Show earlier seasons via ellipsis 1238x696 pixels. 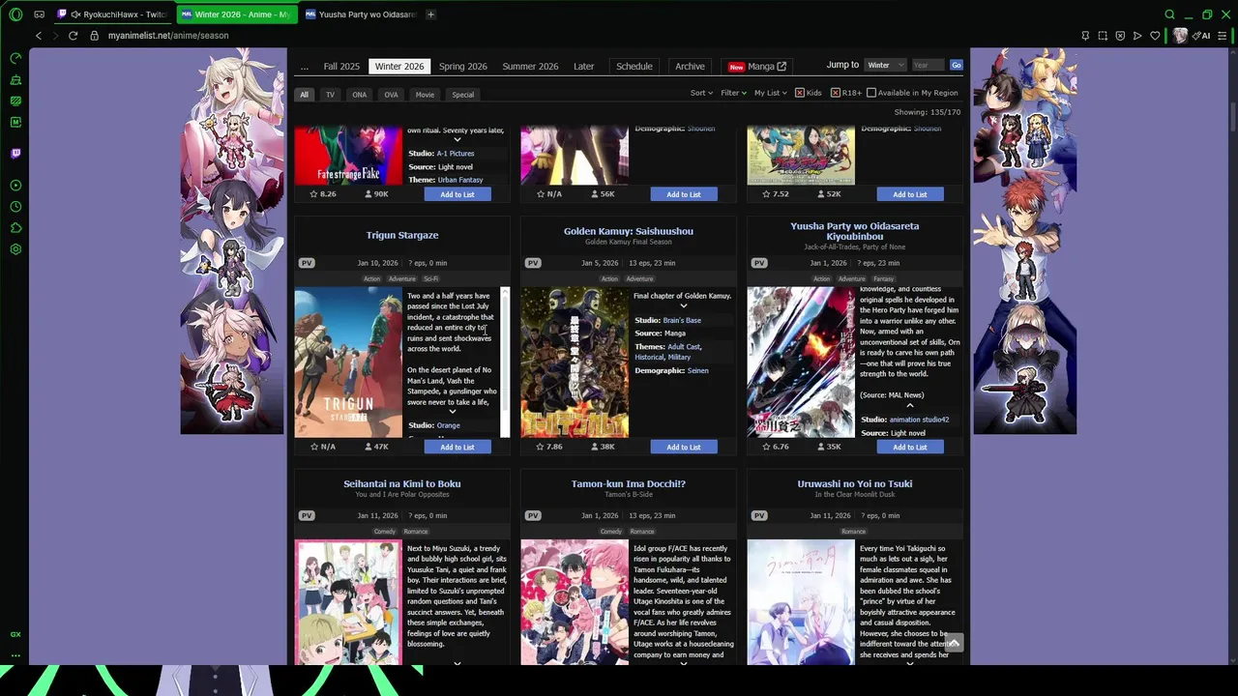(304, 67)
